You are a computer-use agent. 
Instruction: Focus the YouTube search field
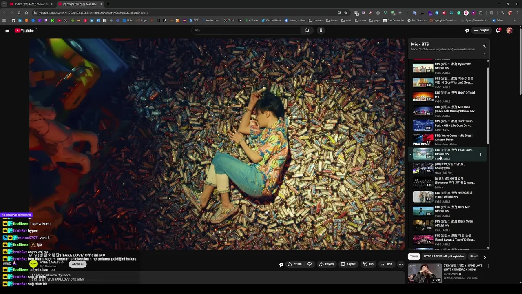246,30
